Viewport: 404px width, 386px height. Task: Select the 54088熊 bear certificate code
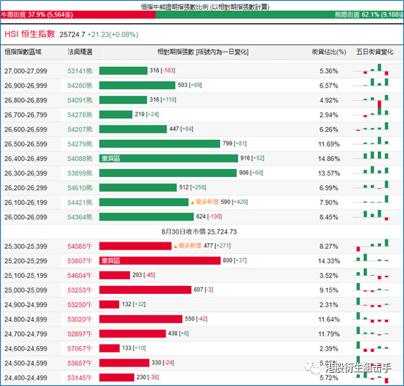coord(80,158)
